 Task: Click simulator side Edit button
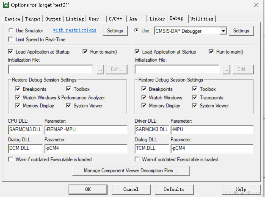click(117, 70)
